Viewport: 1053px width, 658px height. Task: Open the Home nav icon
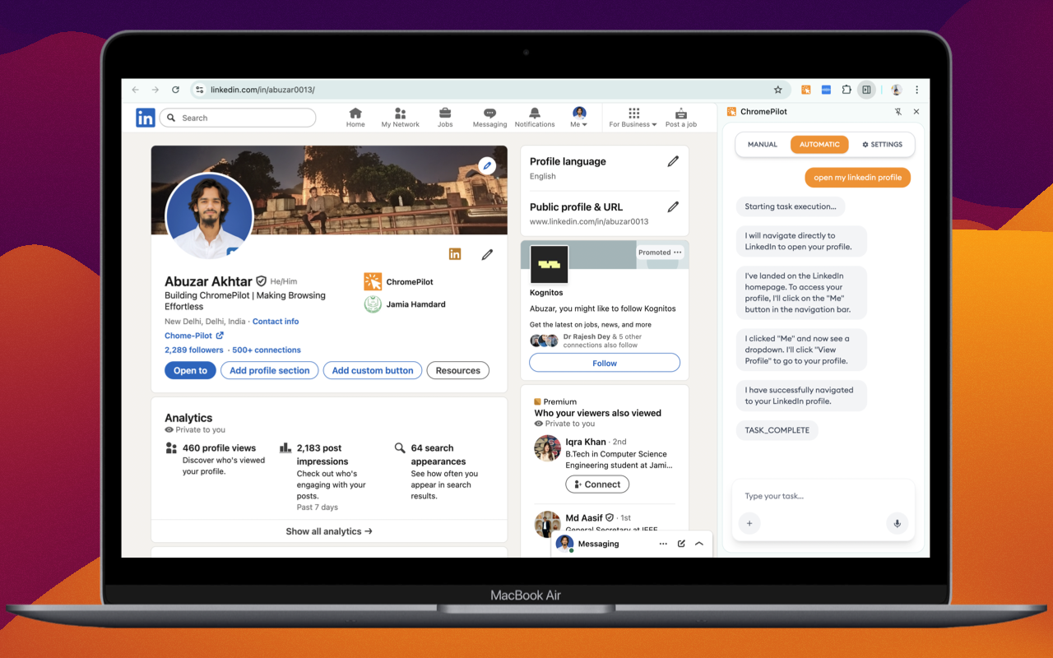(x=355, y=118)
